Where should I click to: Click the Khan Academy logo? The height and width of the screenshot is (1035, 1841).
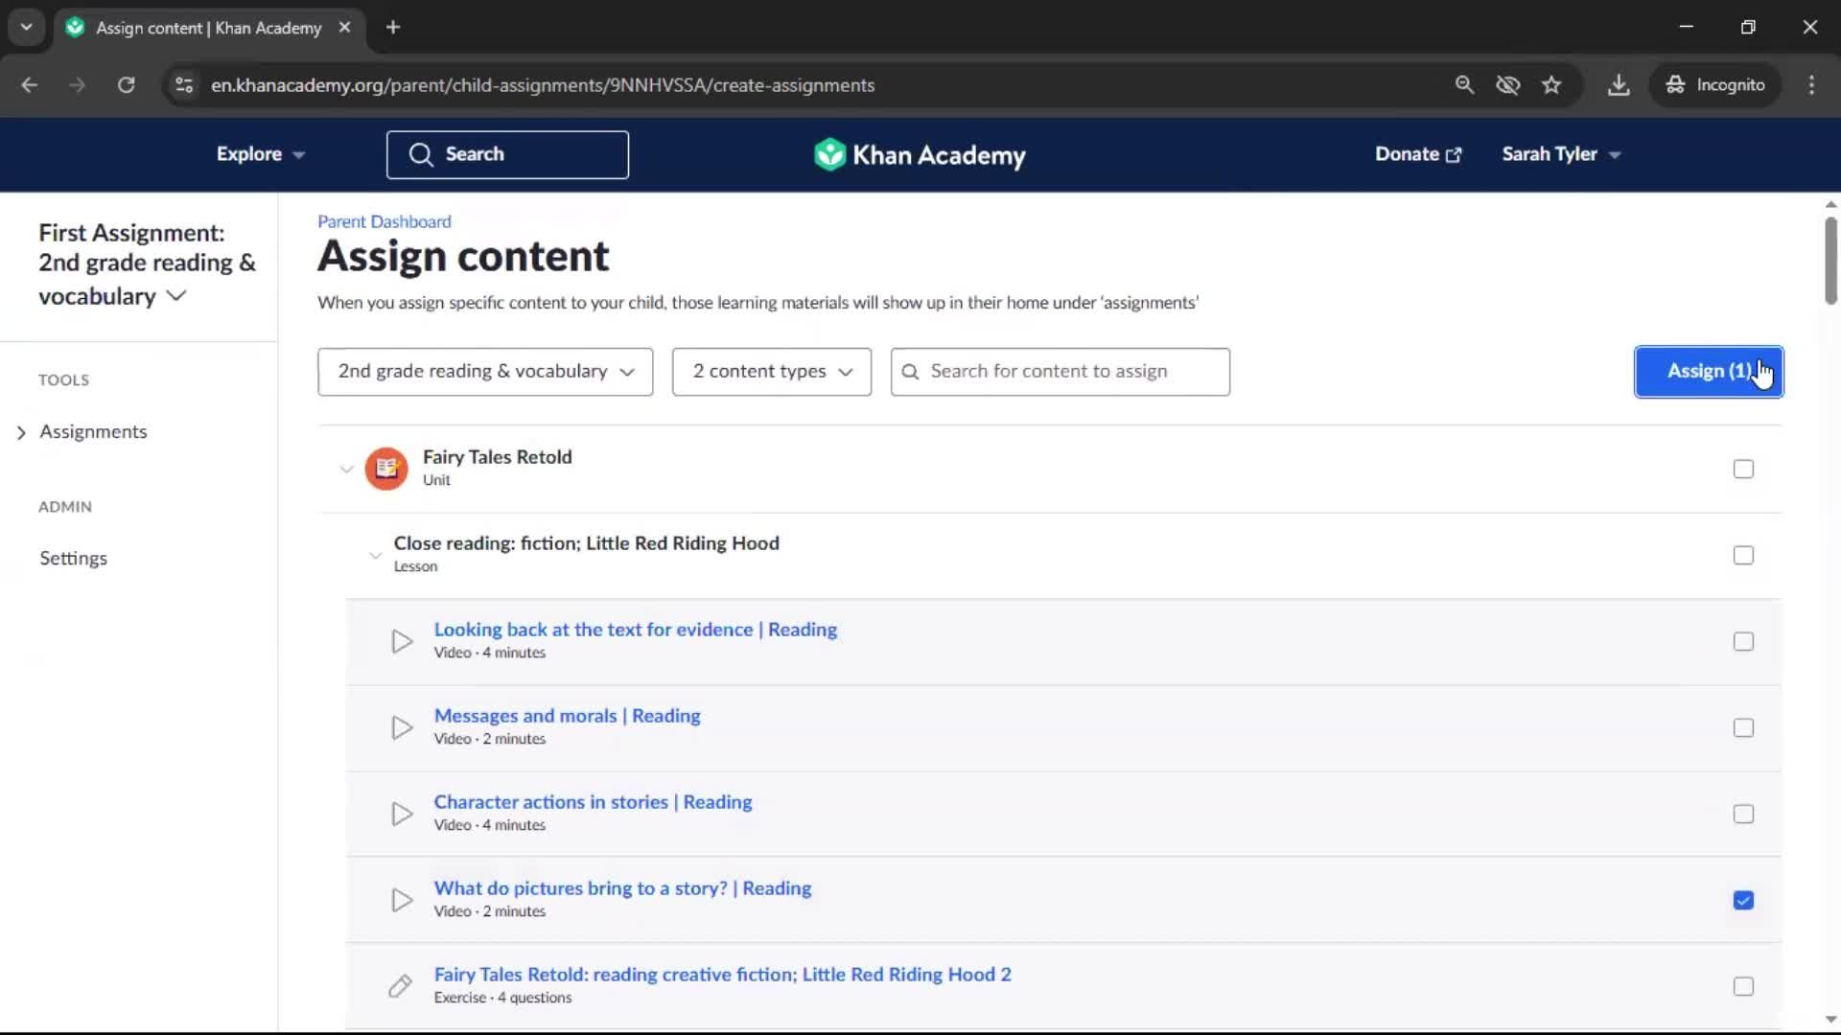[920, 154]
